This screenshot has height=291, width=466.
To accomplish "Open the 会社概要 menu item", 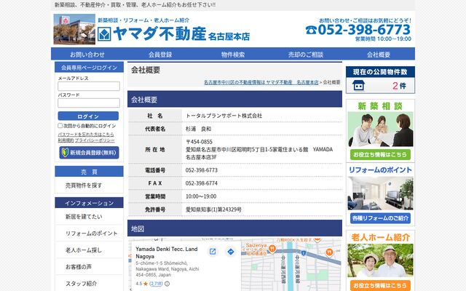I will pos(379,55).
